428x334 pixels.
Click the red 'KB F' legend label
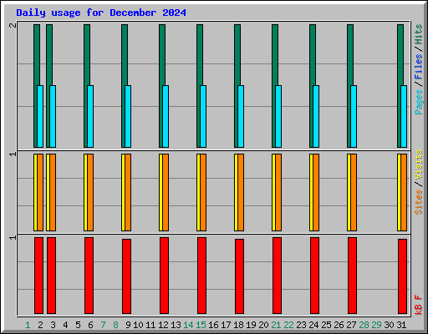[419, 305]
